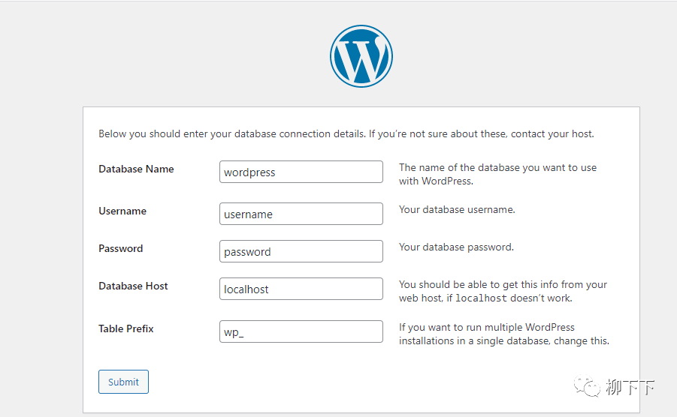This screenshot has height=417, width=677.
Task: Focus the Database Name input field
Action: pos(301,172)
